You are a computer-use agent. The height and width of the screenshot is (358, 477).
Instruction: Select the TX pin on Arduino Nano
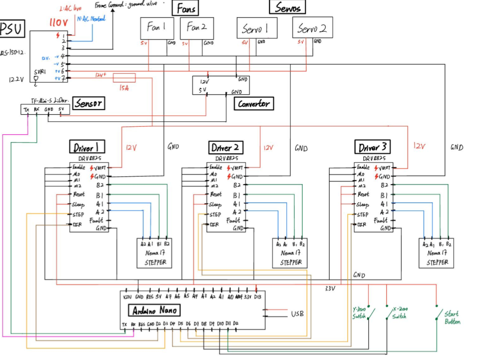[x=124, y=324]
